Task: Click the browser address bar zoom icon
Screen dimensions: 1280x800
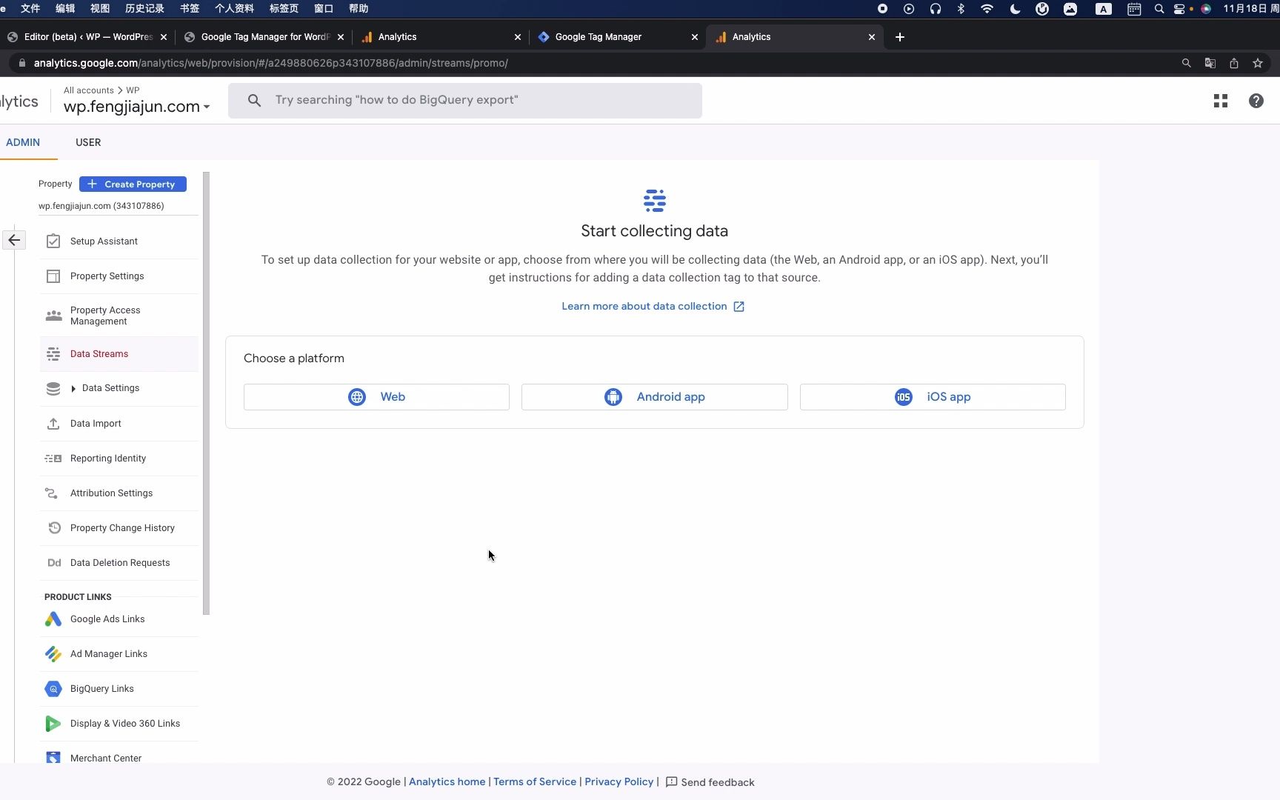Action: coord(1186,63)
